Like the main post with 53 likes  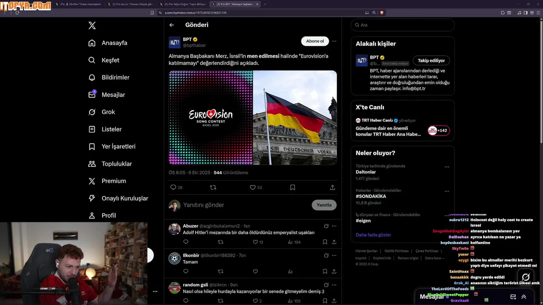pyautogui.click(x=256, y=187)
